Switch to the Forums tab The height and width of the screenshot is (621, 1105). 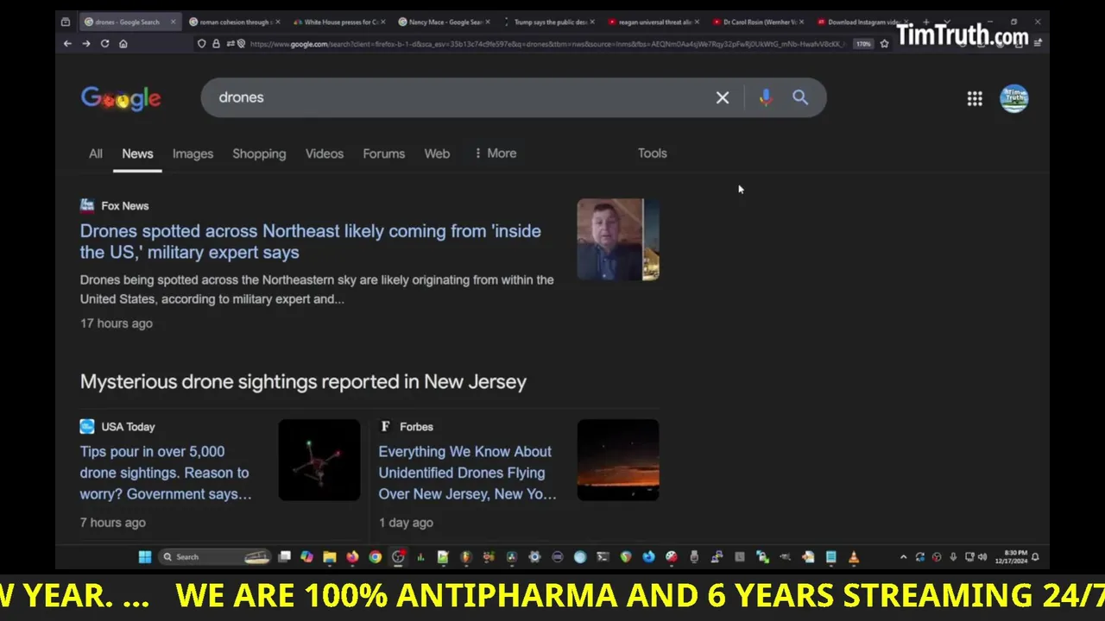(x=383, y=154)
